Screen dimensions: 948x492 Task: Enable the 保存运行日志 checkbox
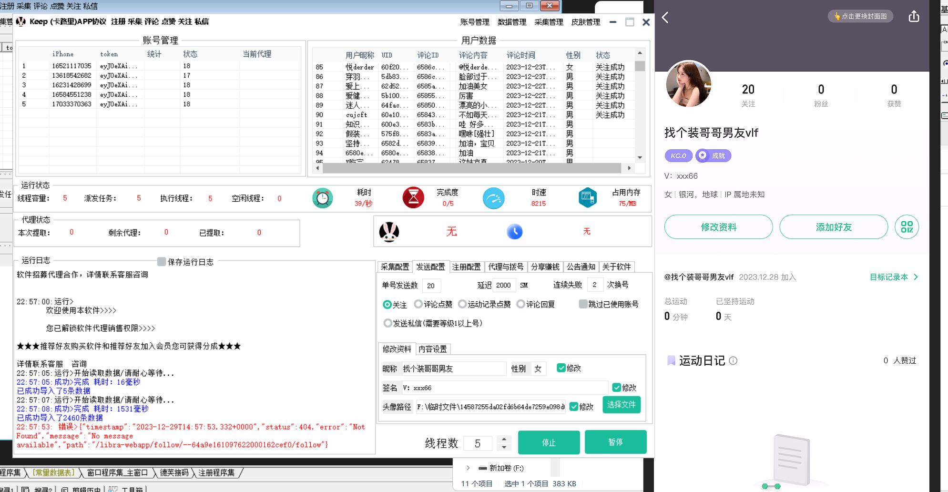162,262
